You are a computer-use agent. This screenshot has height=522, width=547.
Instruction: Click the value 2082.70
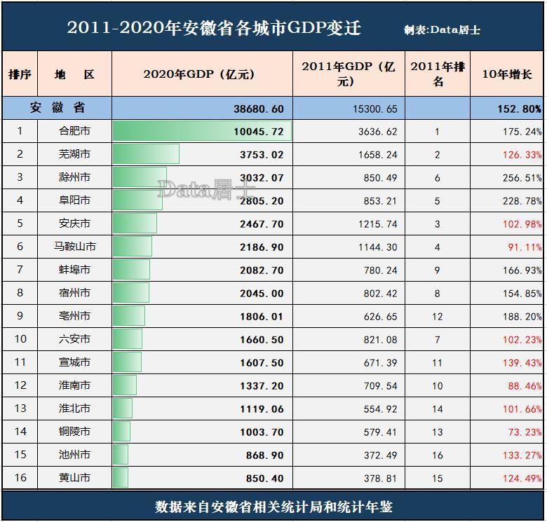coord(262,270)
